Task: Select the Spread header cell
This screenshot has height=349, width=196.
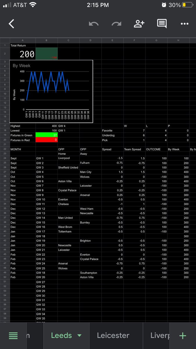Action: point(113,149)
